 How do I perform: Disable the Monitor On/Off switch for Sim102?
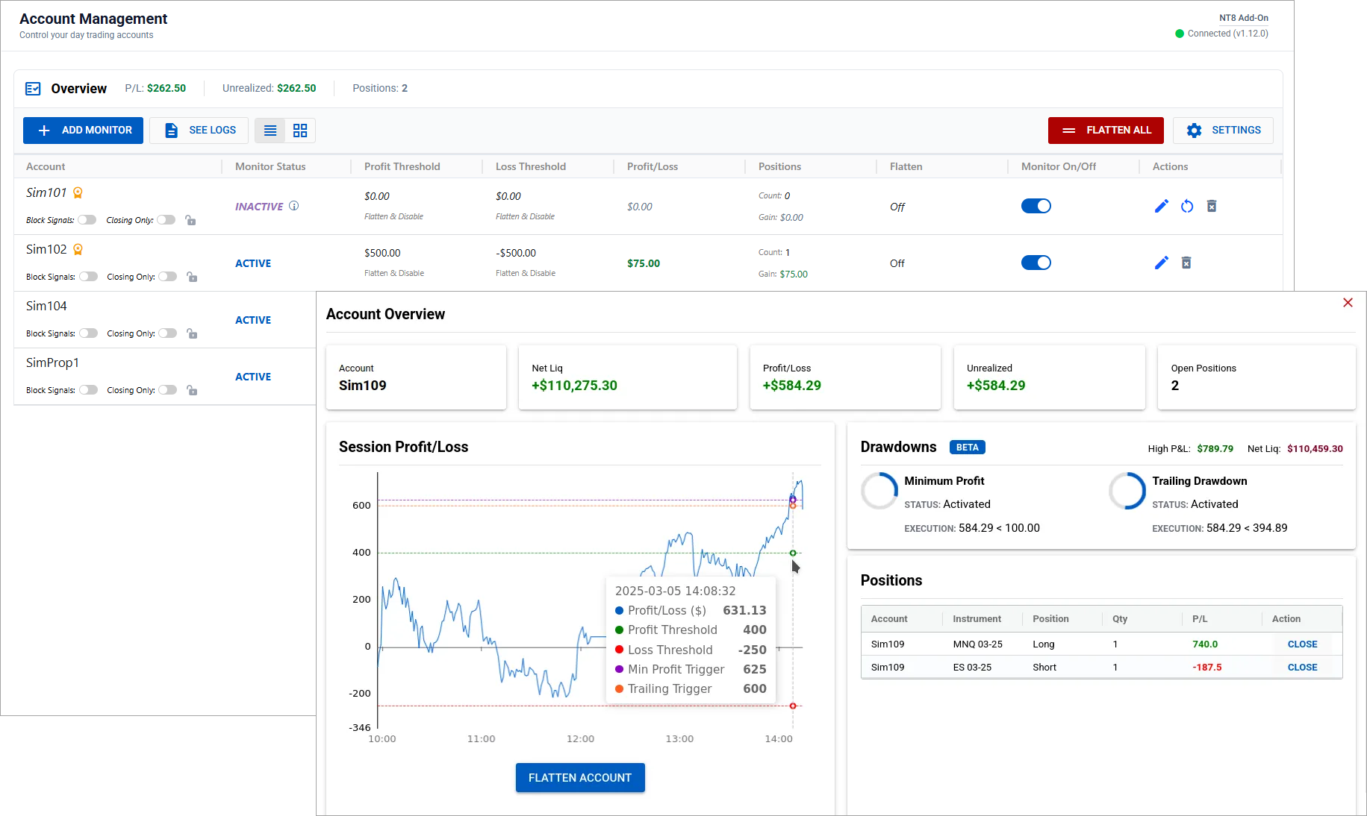1036,263
